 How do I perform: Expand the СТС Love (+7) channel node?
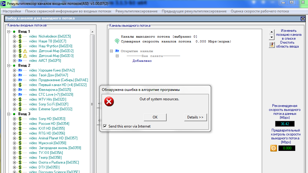[14, 95]
